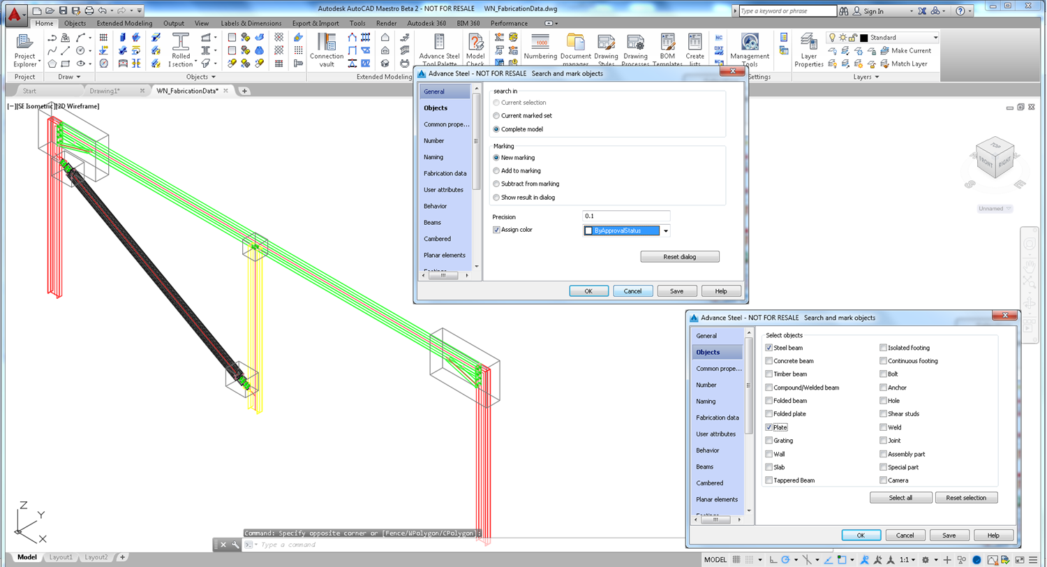The height and width of the screenshot is (567, 1047).
Task: Open the Connection vault
Action: pyautogui.click(x=327, y=50)
